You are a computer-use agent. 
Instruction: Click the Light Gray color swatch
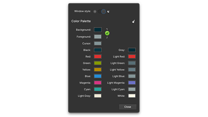(x=98, y=96)
